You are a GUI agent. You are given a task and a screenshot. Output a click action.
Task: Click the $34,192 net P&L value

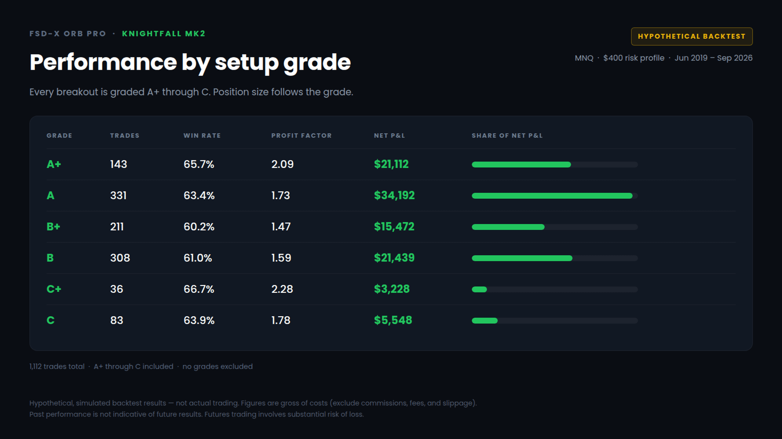tap(394, 195)
